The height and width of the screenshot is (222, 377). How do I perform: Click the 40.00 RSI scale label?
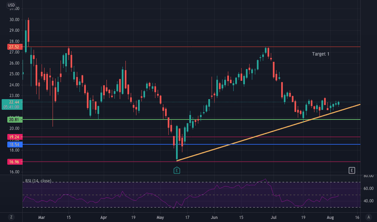click(x=369, y=201)
